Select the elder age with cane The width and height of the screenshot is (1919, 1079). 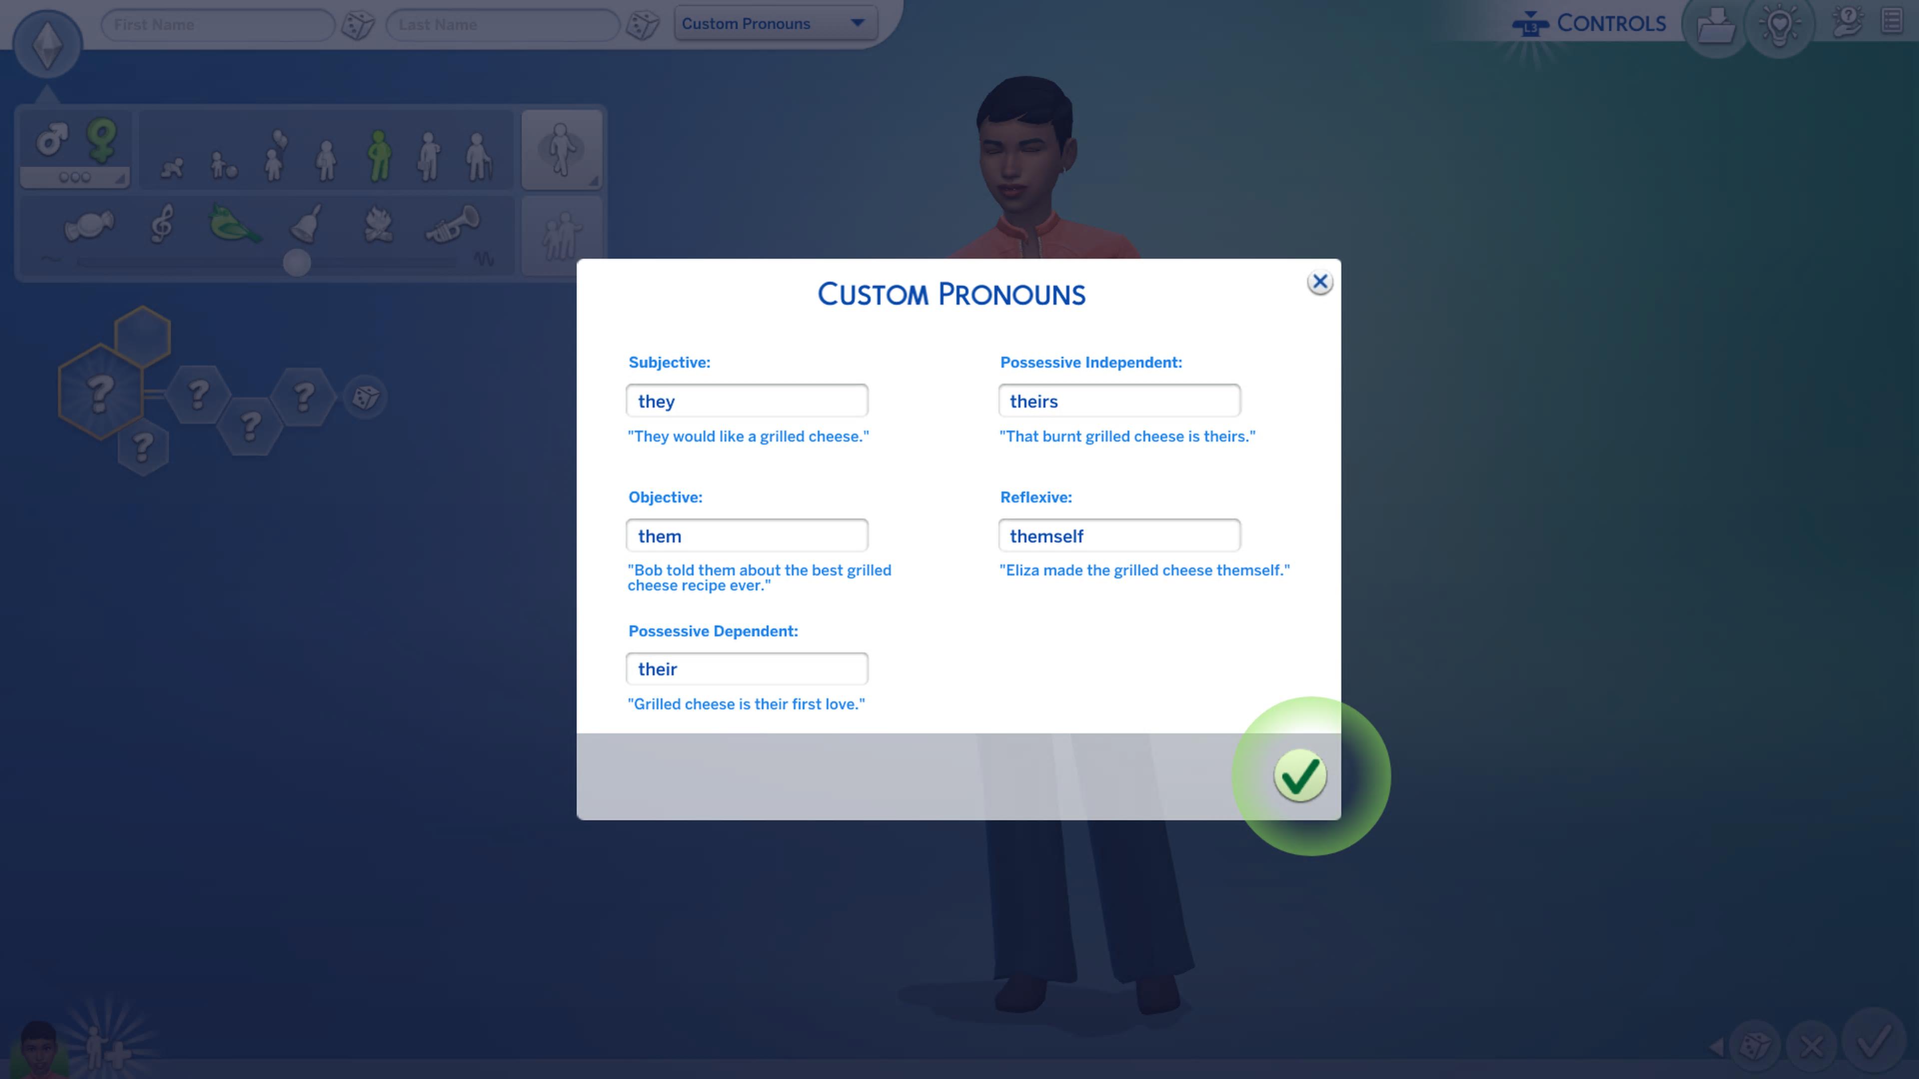(x=478, y=156)
